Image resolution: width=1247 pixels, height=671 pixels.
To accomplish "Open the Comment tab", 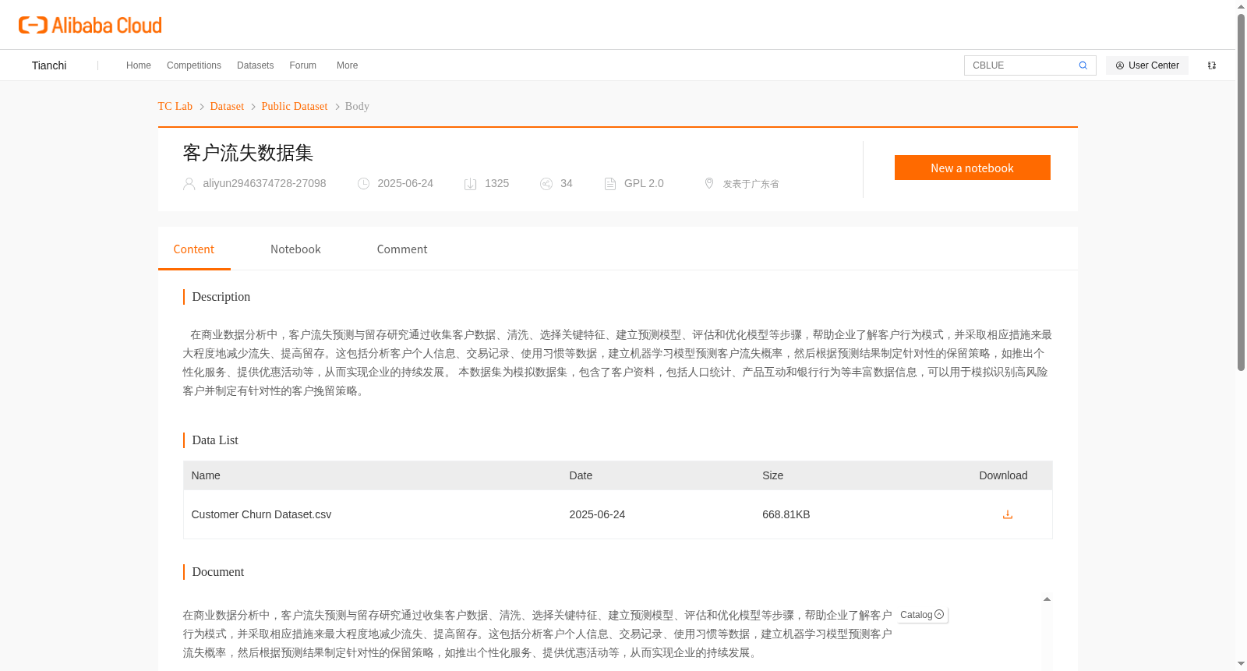I will (402, 249).
